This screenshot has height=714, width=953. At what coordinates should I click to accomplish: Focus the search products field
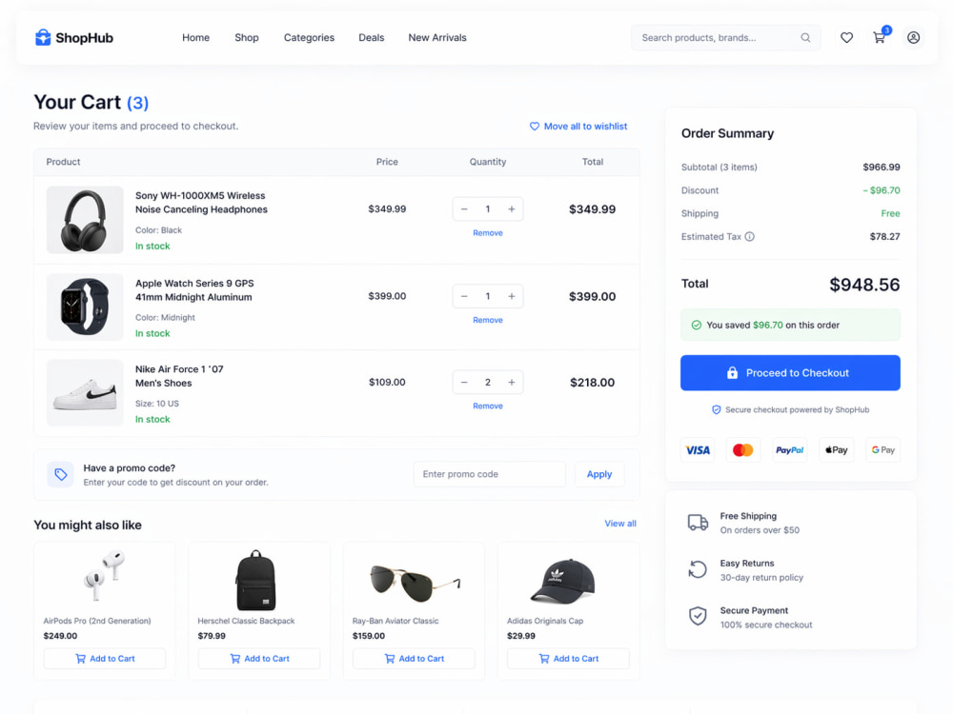(725, 38)
